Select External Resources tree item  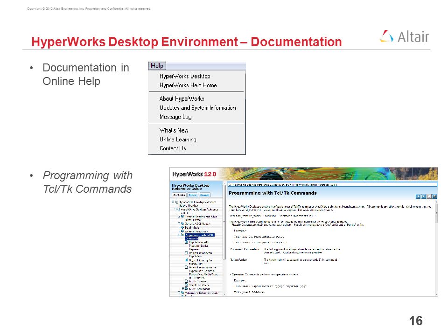pyautogui.click(x=196, y=231)
